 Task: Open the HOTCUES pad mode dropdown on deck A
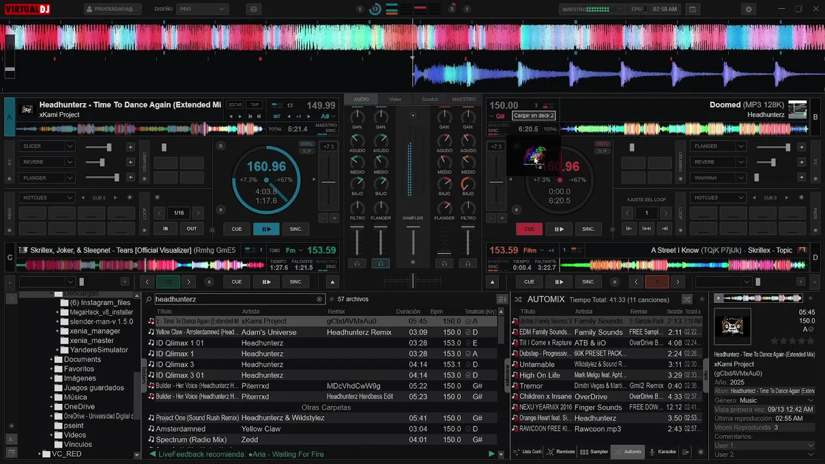pyautogui.click(x=47, y=198)
